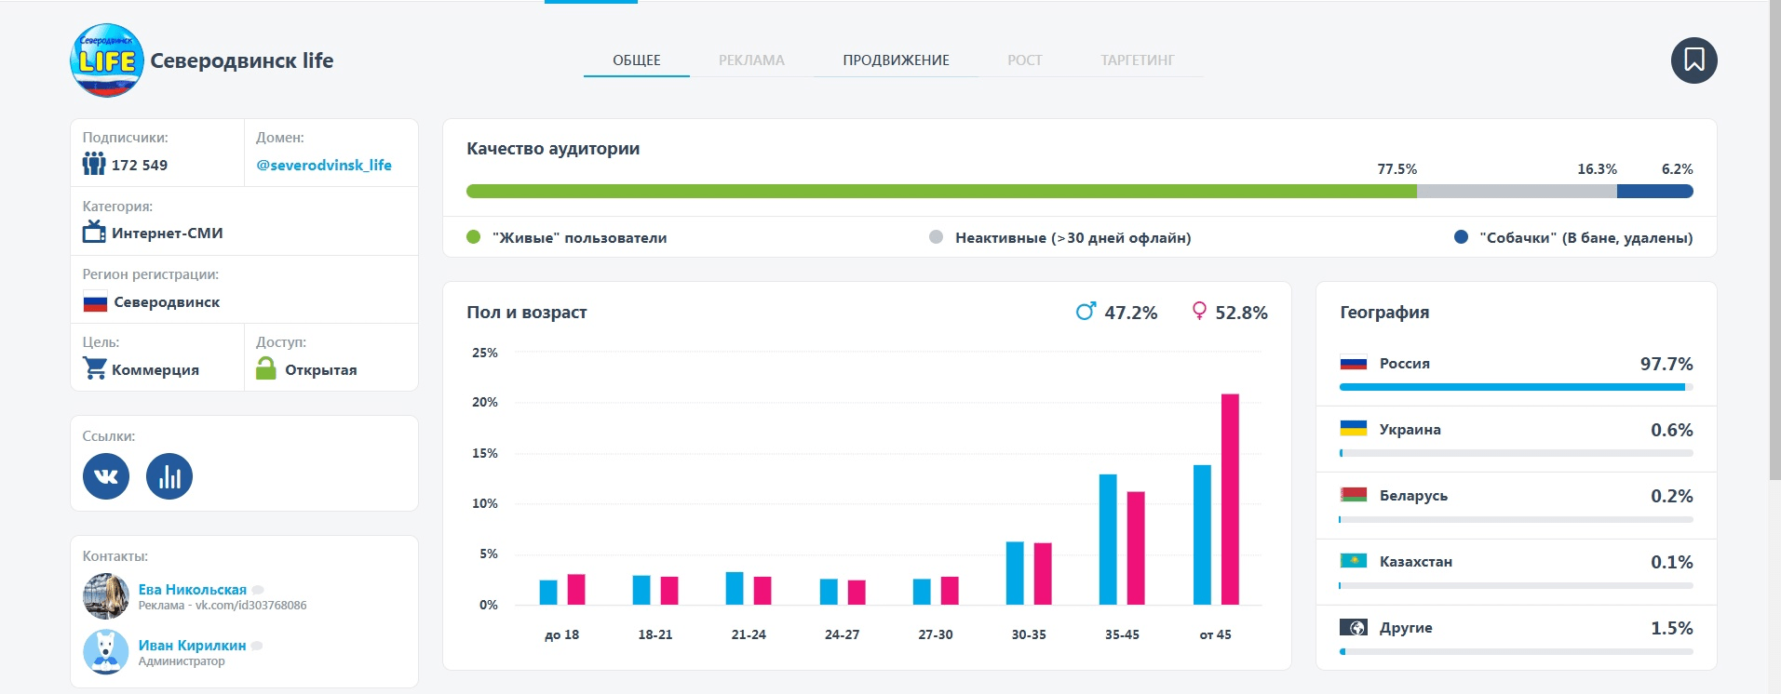Screen dimensions: 1781x694
Task: Click the message bubble next to Ева Никольская
Action: point(258,590)
